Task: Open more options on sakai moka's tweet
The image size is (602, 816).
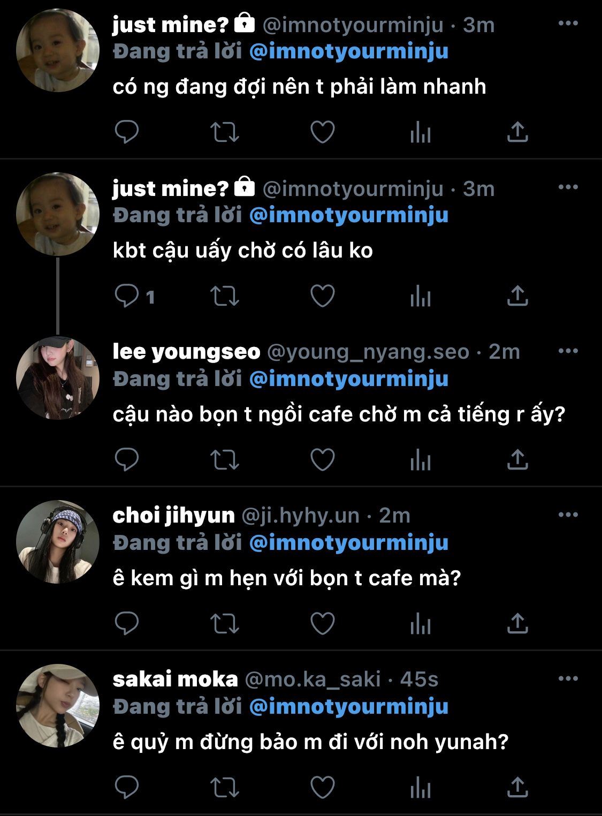Action: 568,679
